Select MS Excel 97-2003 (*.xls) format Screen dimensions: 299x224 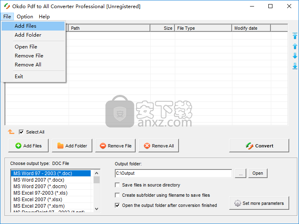point(51,193)
